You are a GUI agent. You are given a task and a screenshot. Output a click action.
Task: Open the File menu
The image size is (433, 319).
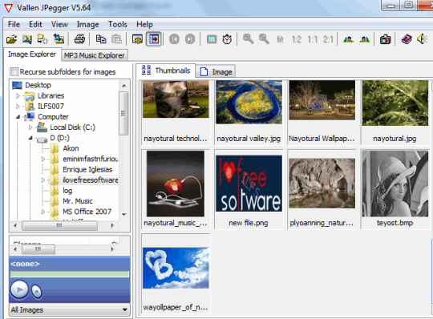[x=14, y=24]
